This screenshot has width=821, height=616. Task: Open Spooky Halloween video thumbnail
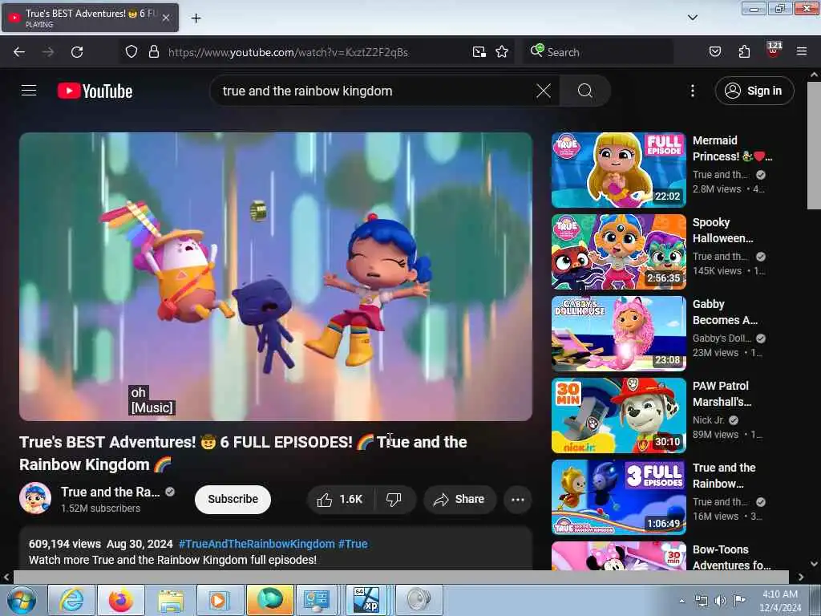point(618,251)
